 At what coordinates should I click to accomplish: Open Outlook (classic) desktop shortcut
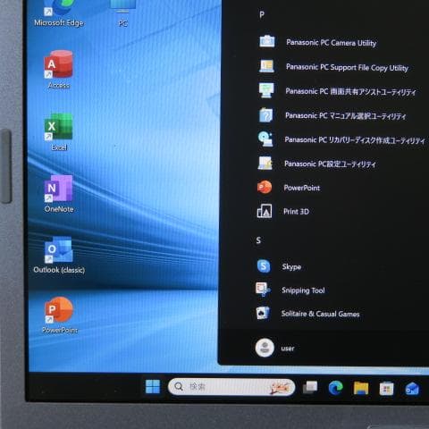click(x=59, y=255)
